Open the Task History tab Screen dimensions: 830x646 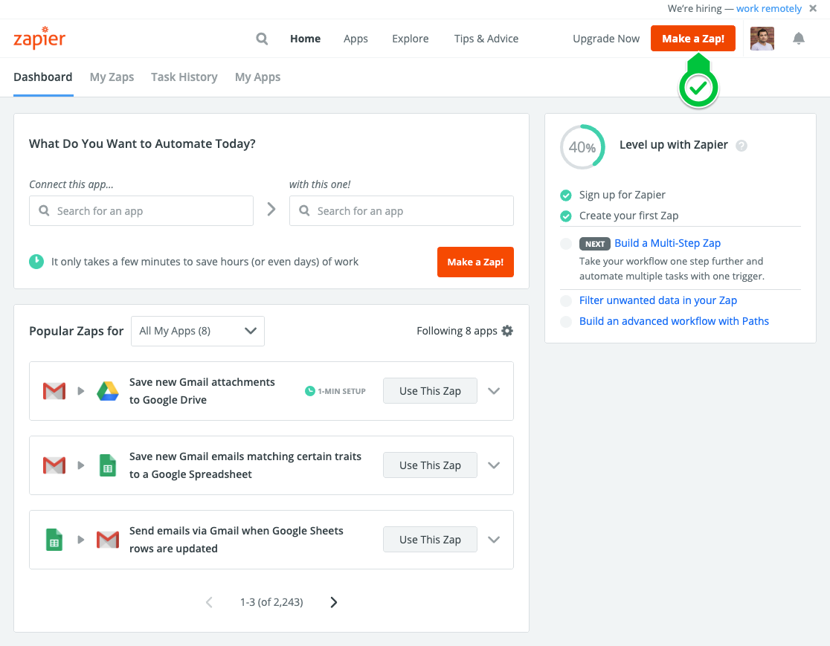click(184, 77)
